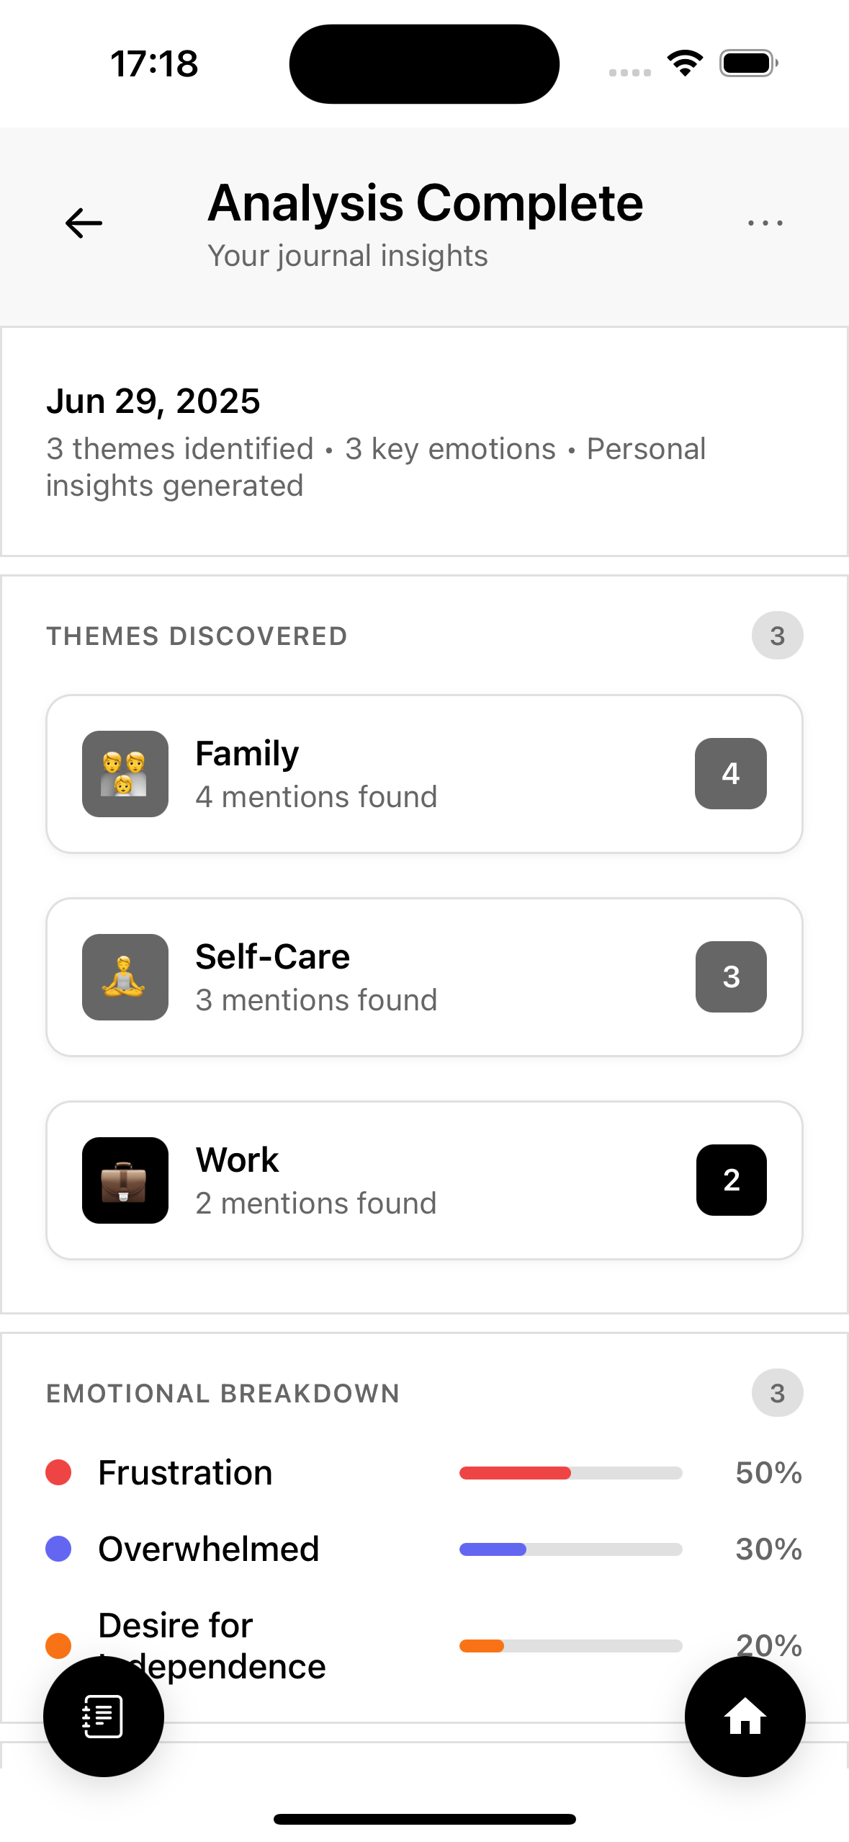Tap the purple Overwhelmed progress bar
The image size is (849, 1842).
click(571, 1549)
